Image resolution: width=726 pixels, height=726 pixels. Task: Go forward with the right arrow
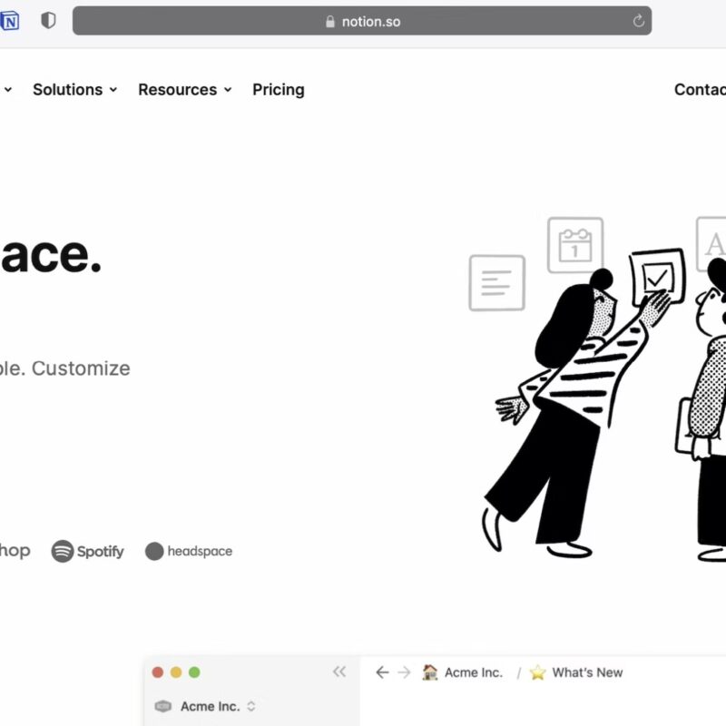[404, 672]
